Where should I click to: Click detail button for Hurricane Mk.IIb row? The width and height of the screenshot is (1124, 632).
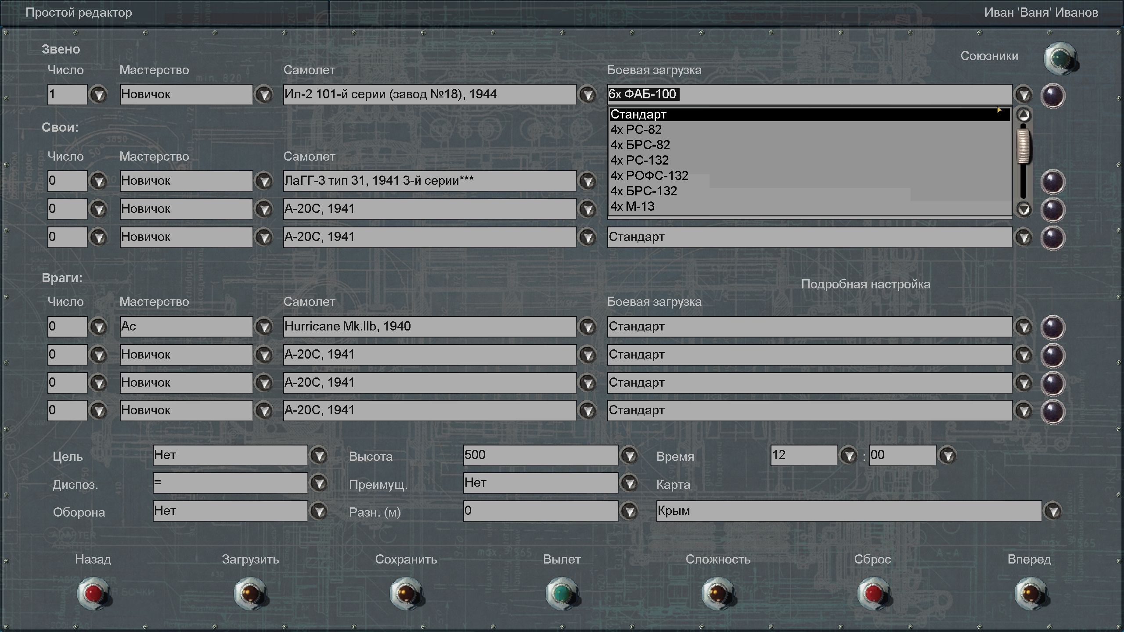click(x=1052, y=327)
